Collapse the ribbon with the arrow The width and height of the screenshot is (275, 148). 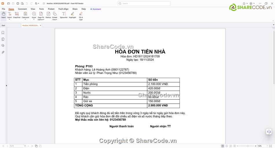273,21
